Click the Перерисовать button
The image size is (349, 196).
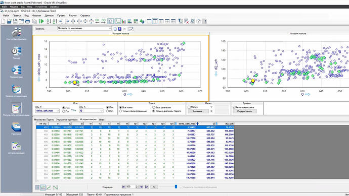point(245,111)
